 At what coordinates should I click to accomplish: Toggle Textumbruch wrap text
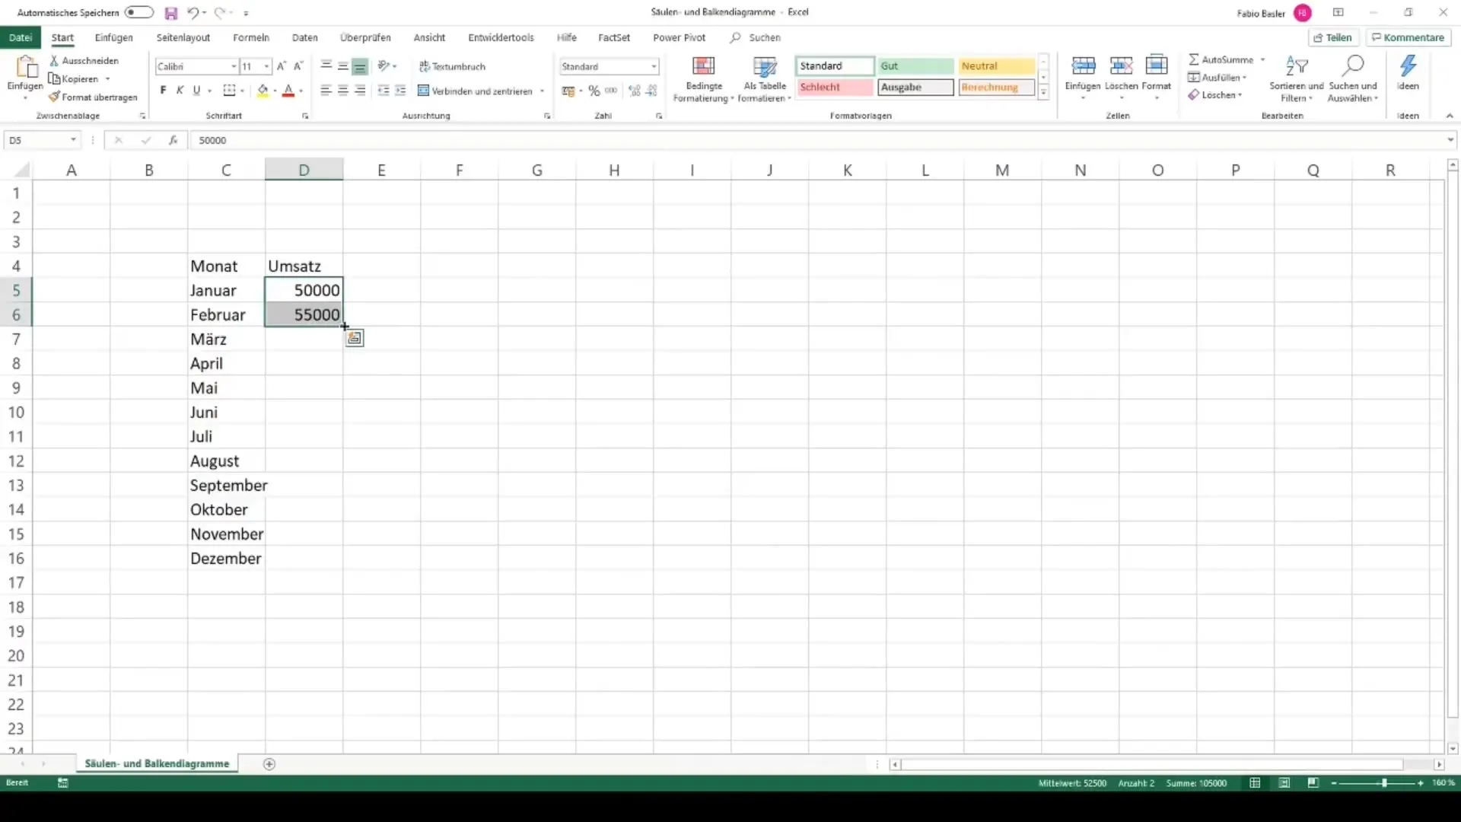452,66
